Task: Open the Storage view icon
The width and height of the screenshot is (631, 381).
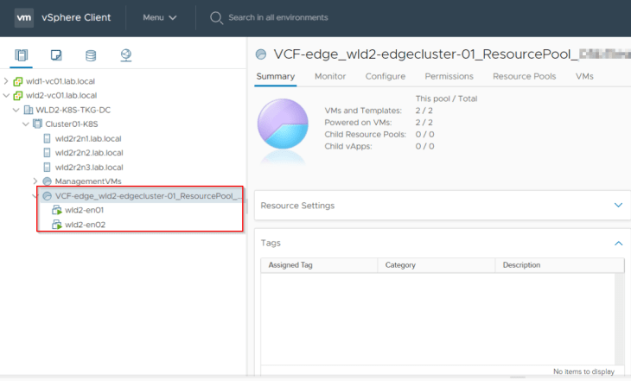Action: pyautogui.click(x=91, y=55)
